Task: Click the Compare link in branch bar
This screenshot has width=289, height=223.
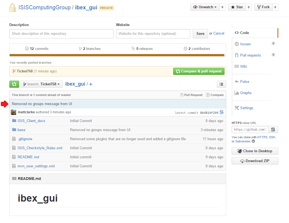Action: (215, 95)
